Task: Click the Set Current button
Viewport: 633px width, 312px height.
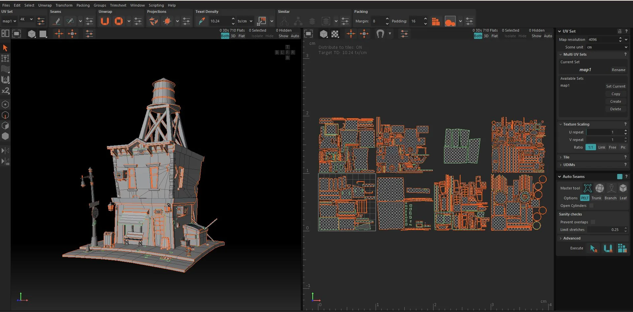Action: tap(616, 86)
